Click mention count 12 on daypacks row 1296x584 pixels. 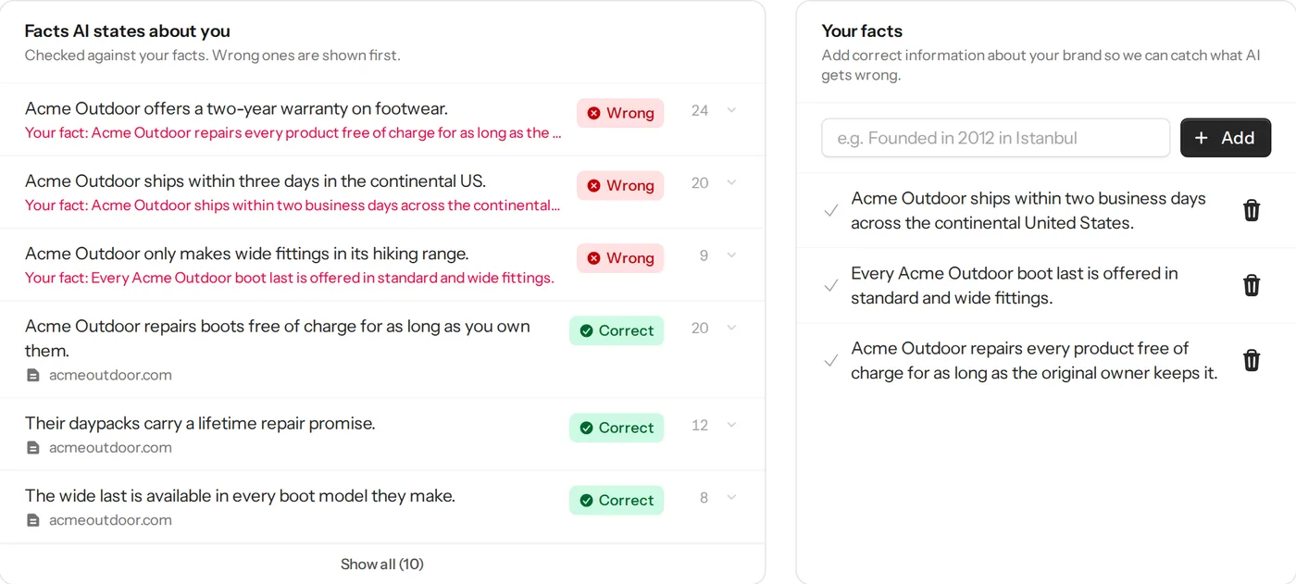[x=700, y=425]
